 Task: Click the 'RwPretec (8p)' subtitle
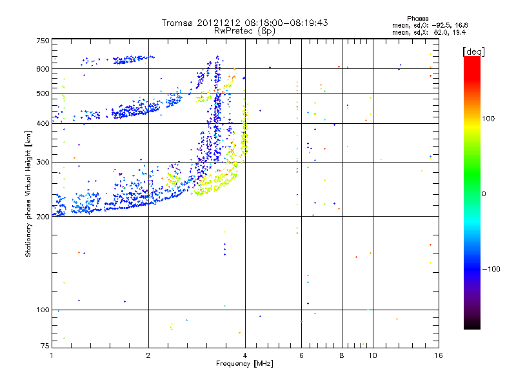point(244,31)
